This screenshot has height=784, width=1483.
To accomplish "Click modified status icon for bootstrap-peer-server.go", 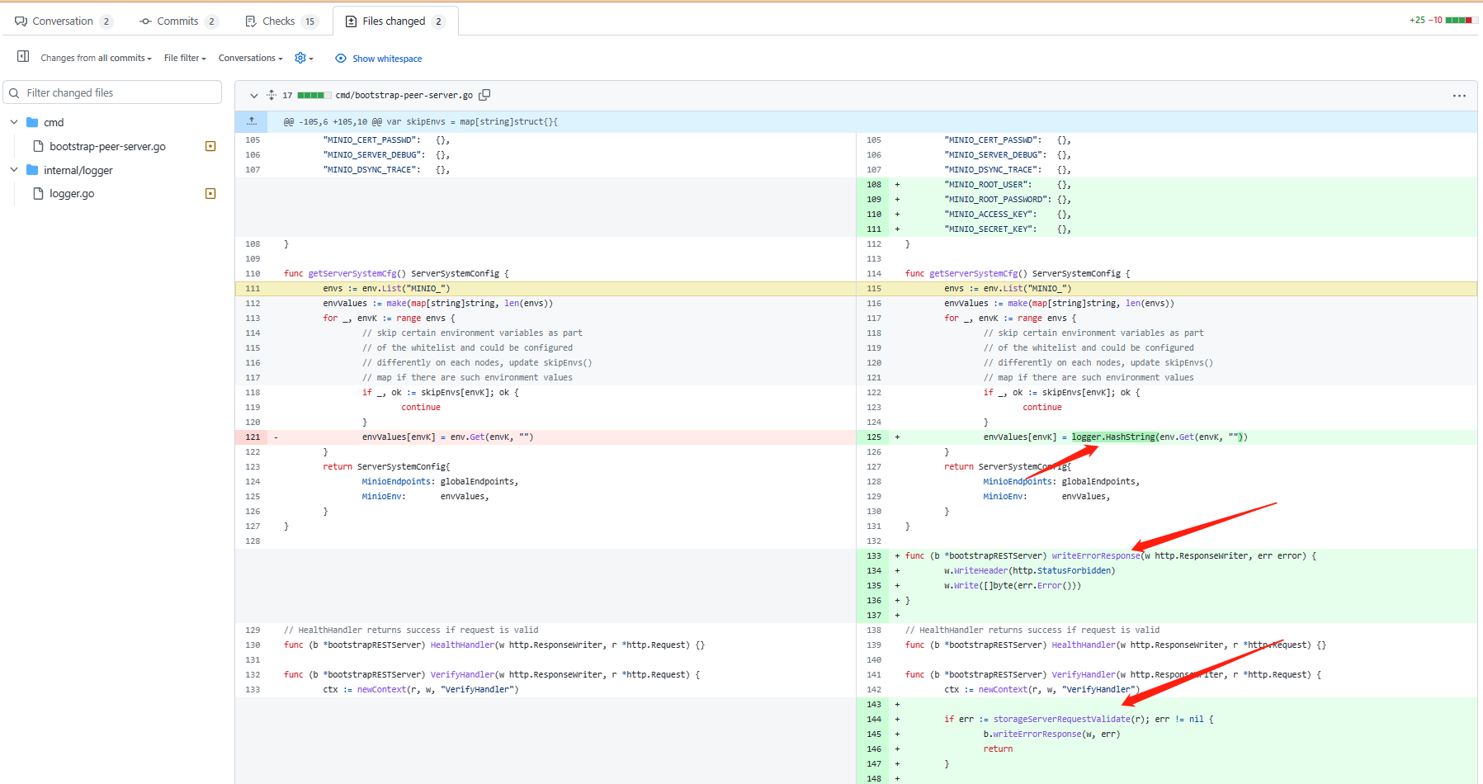I will point(210,146).
